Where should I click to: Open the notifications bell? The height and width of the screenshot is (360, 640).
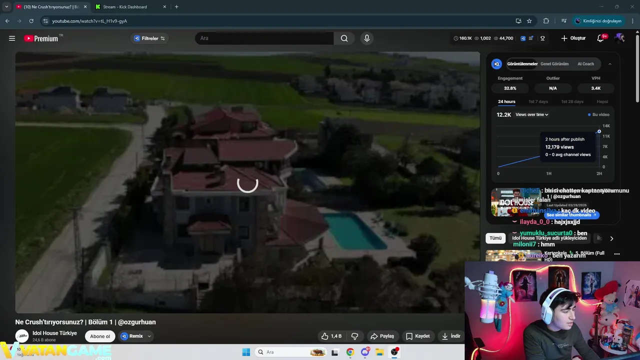pyautogui.click(x=600, y=38)
